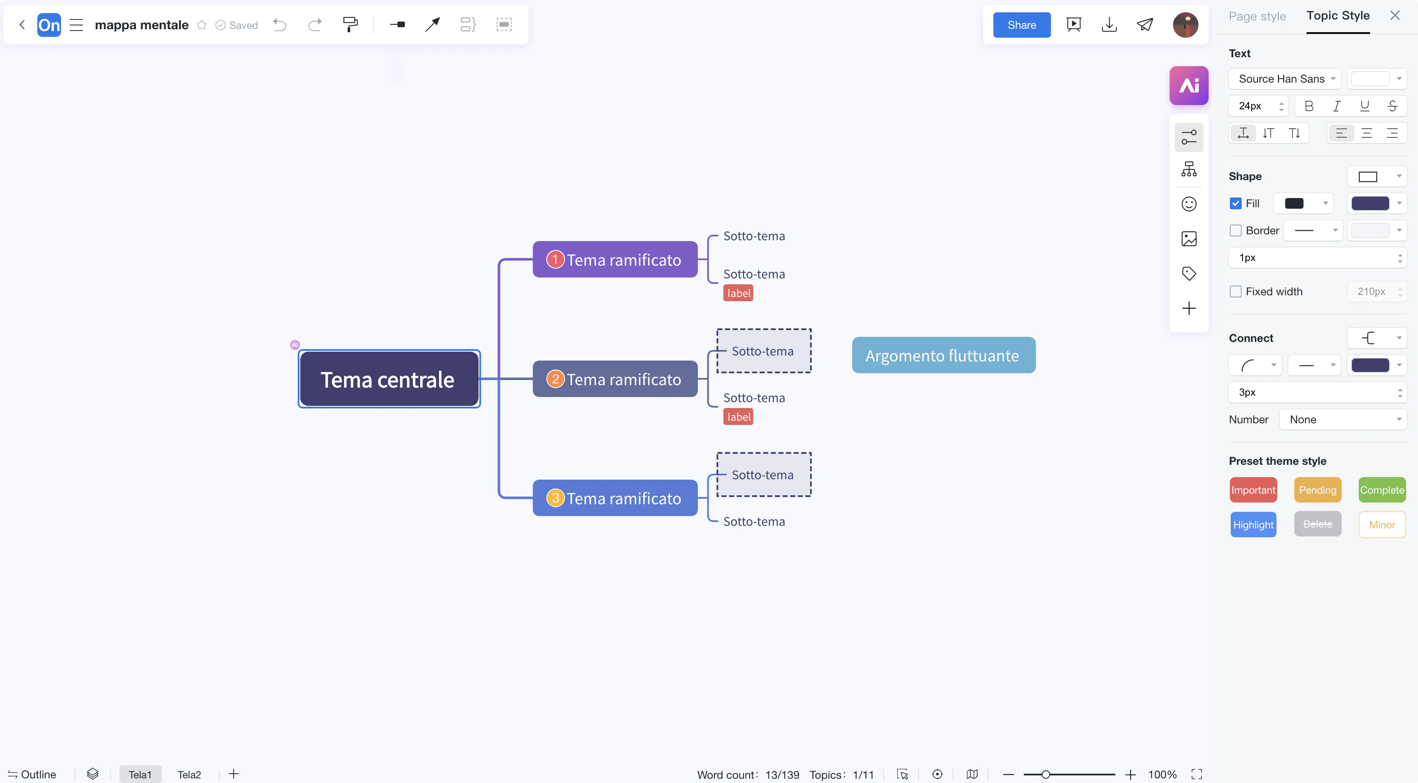Open the emoji icon picker
The height and width of the screenshot is (783, 1418).
click(x=1189, y=204)
